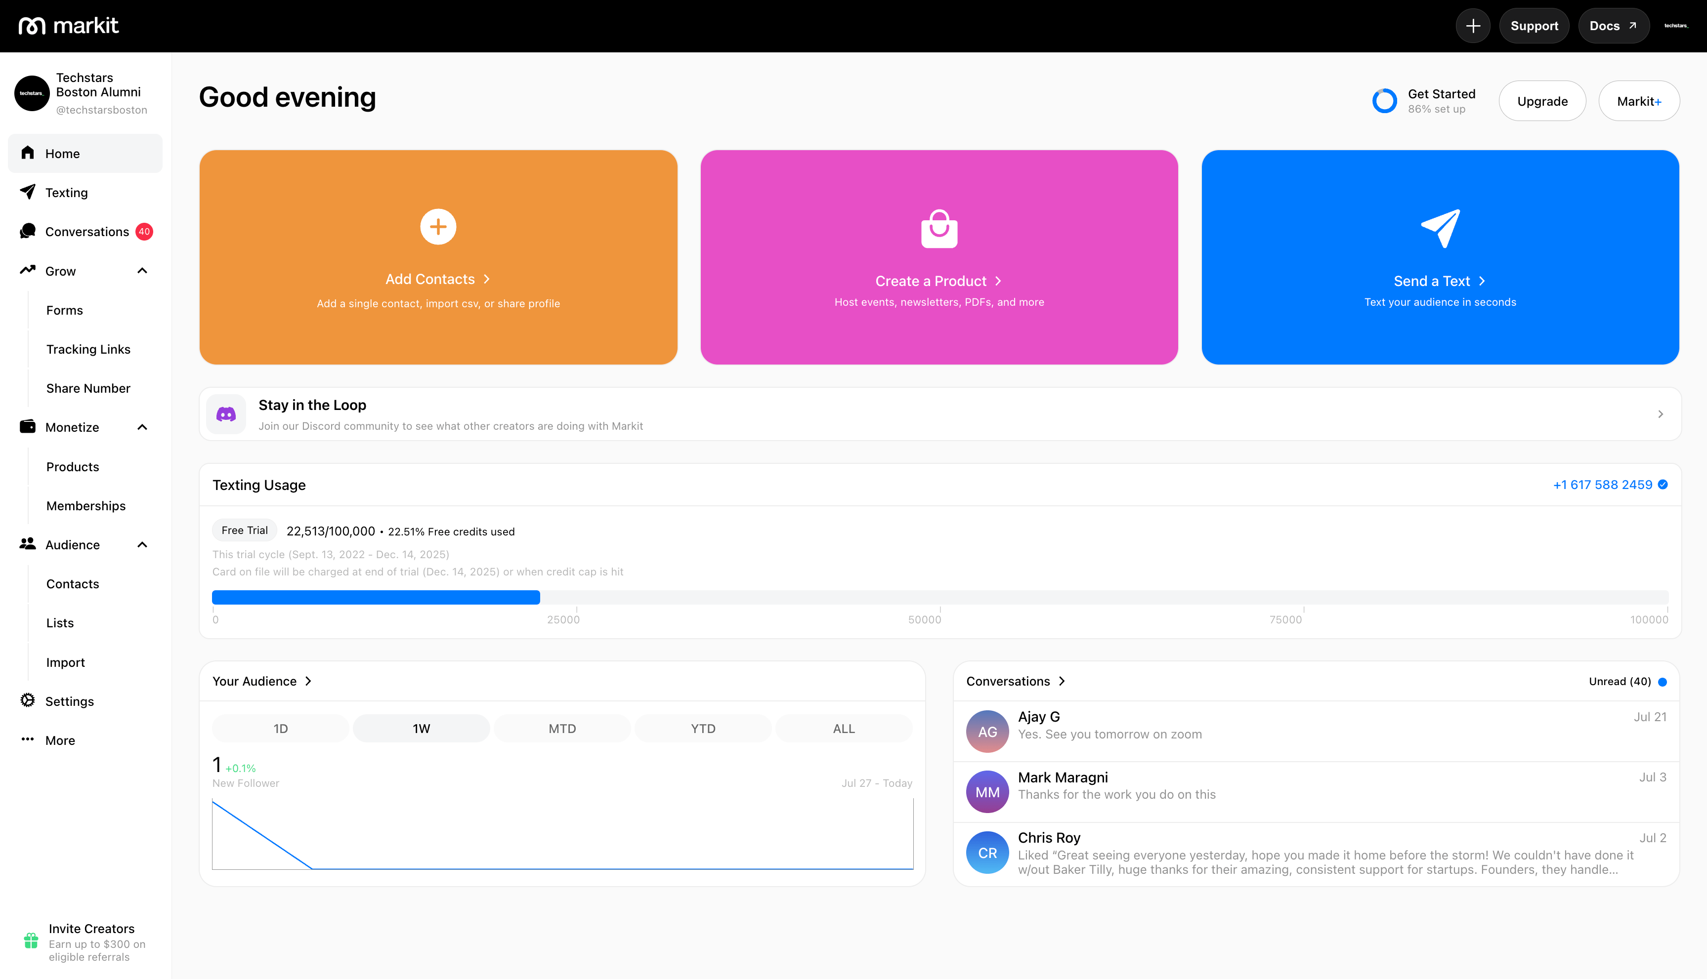
Task: Click the Conversations chat bubble icon
Action: coord(28,231)
